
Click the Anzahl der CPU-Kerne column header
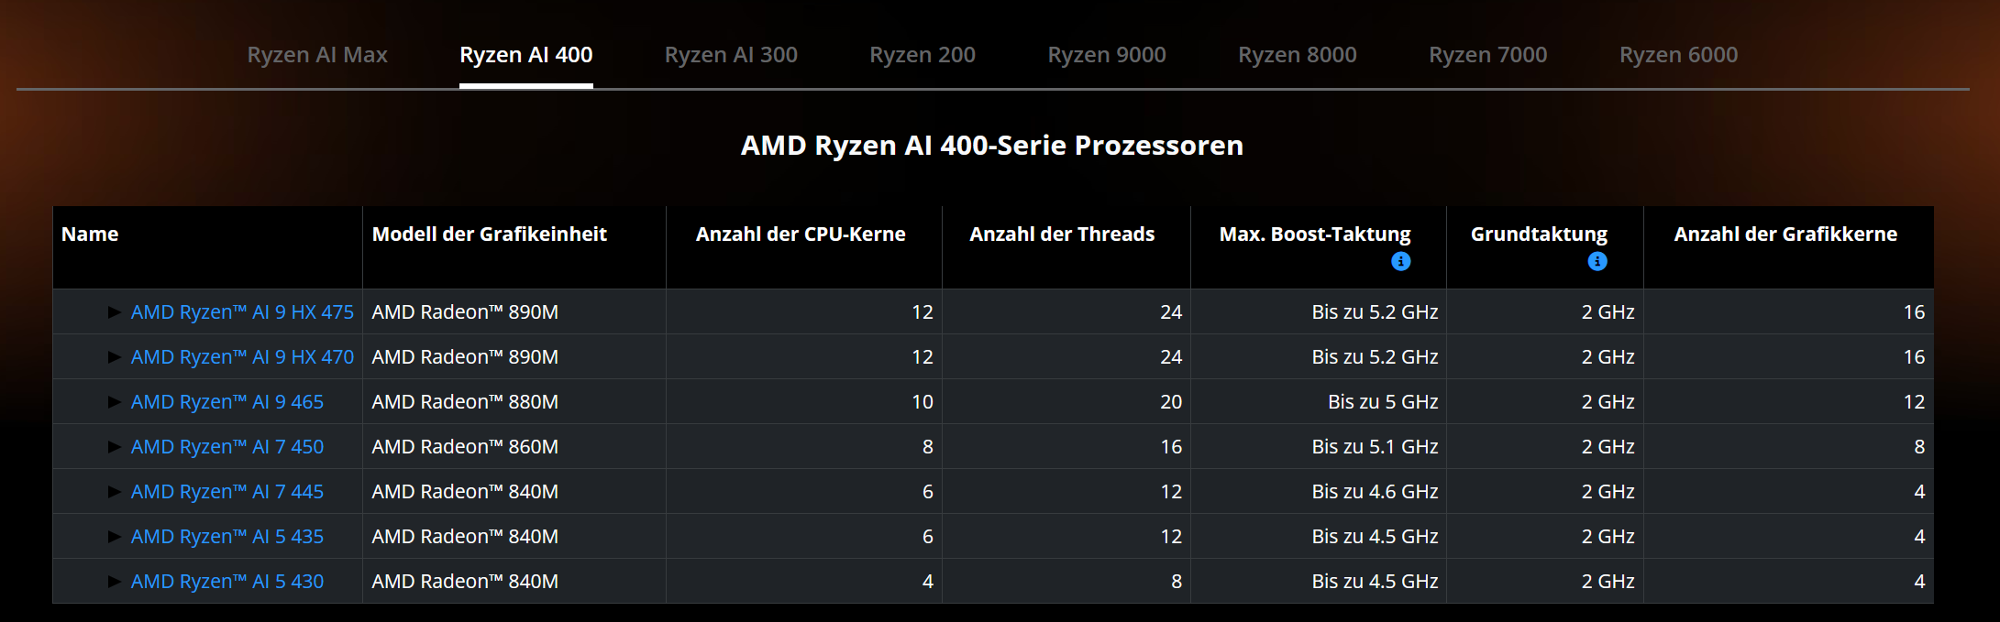pyautogui.click(x=801, y=235)
